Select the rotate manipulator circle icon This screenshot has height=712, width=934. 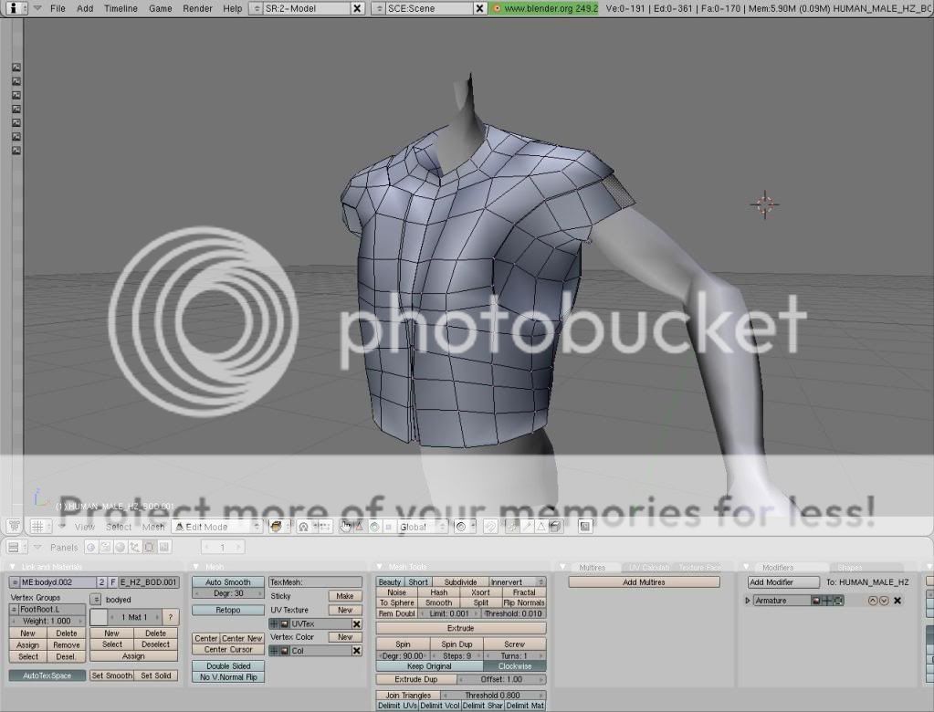[x=374, y=527]
